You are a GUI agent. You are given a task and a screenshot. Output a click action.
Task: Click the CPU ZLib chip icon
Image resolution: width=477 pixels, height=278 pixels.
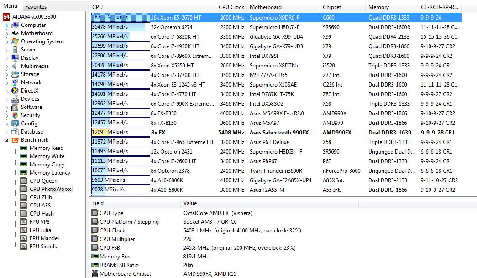(x=23, y=197)
